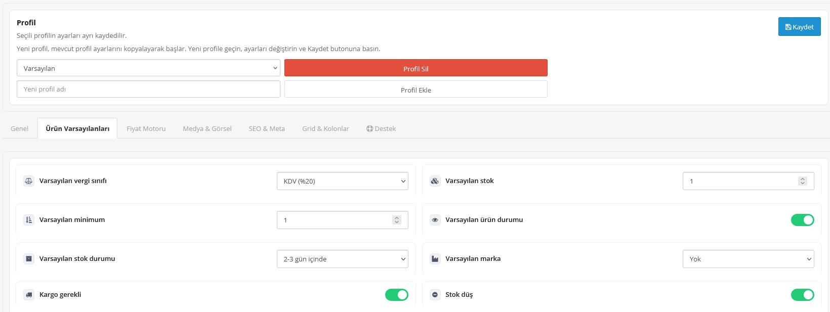Click the factory icon beside Varsayılan marka
830x312 pixels.
(x=435, y=259)
